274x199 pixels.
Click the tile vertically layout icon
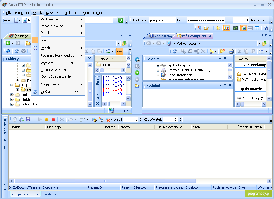coord(257,28)
